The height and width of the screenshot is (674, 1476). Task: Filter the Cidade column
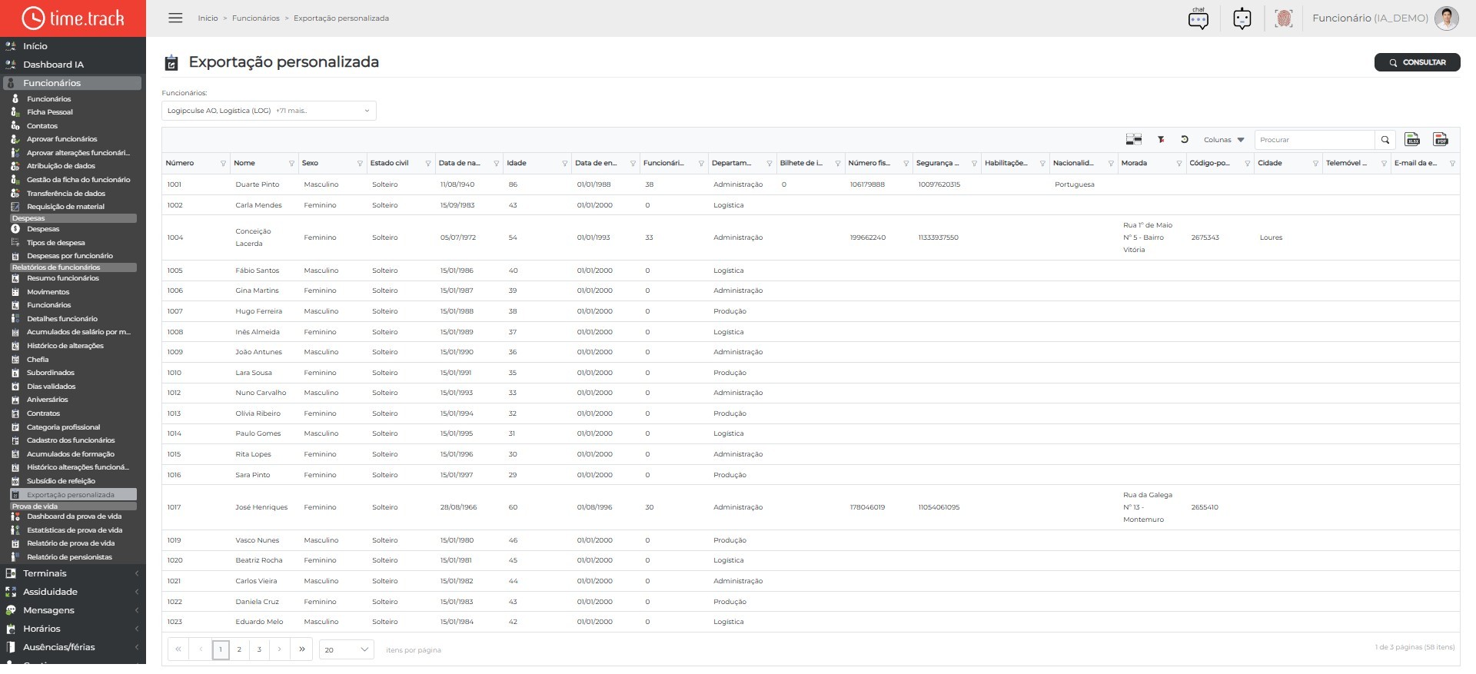tap(1315, 164)
